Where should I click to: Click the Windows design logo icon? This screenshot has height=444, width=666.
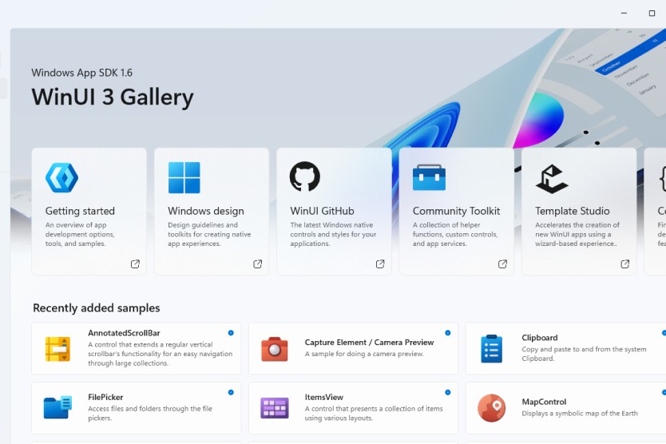[x=184, y=177]
